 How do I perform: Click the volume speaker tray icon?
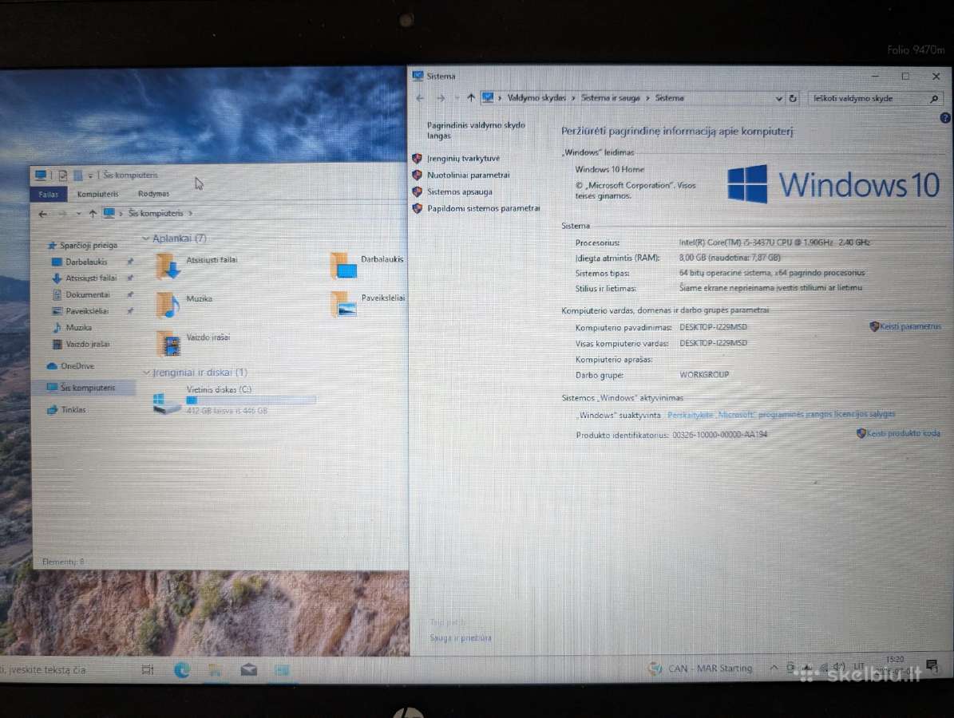pyautogui.click(x=839, y=667)
